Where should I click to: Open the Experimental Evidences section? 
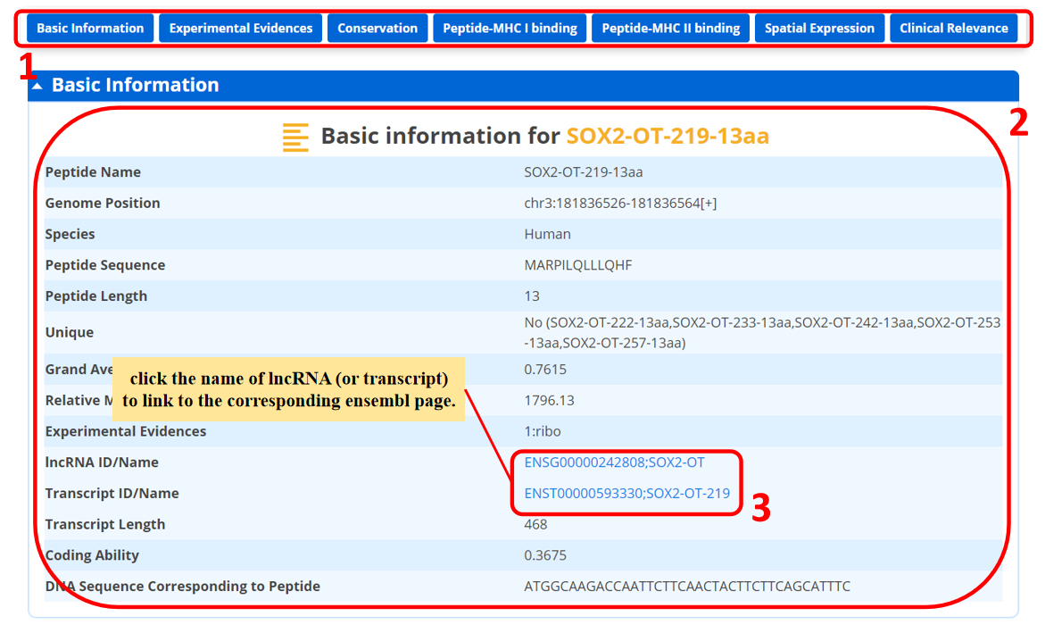pos(241,29)
